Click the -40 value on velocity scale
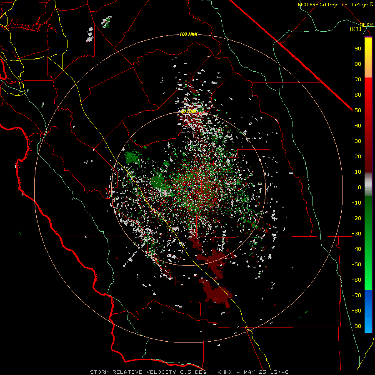Viewport: 375px width, 375px height. pyautogui.click(x=356, y=249)
